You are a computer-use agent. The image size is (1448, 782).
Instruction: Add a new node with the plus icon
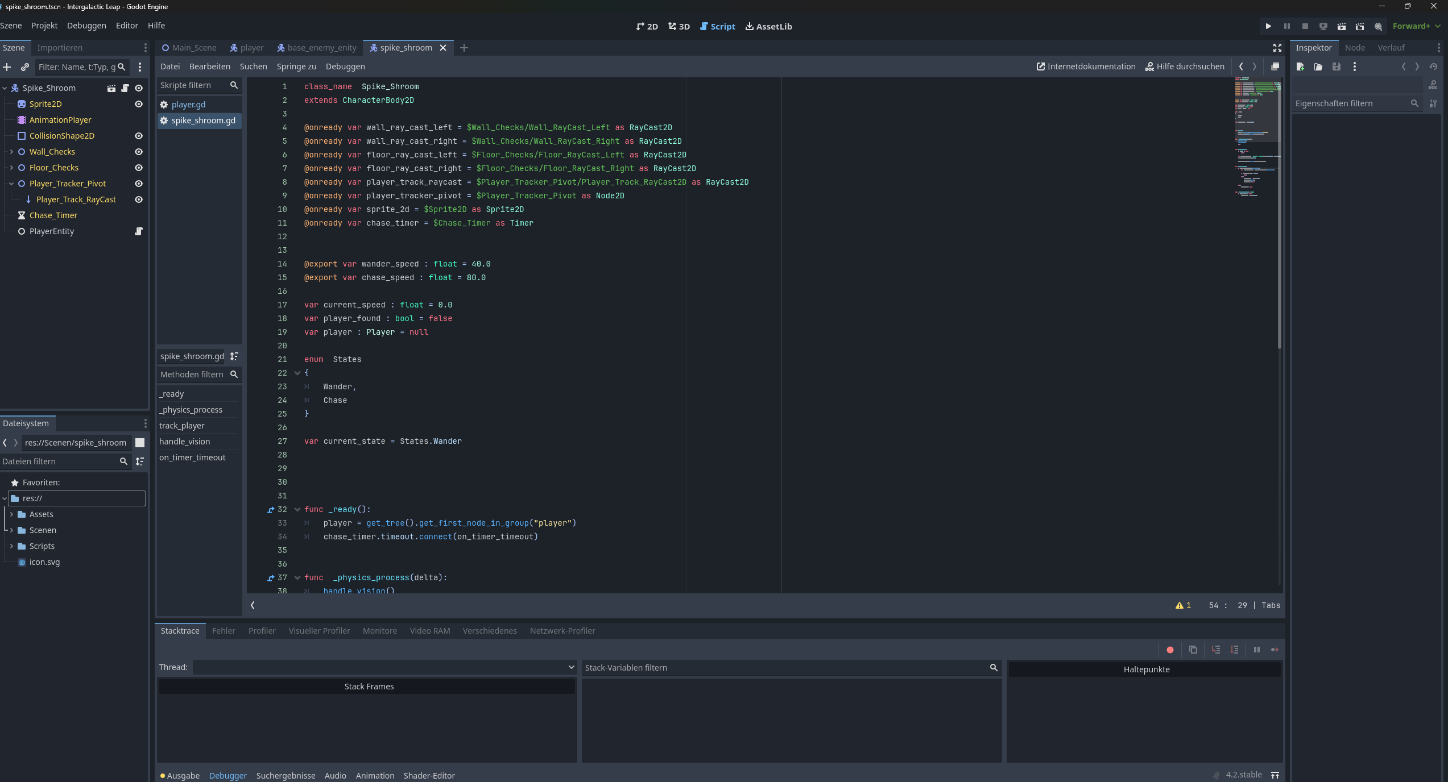[x=7, y=67]
